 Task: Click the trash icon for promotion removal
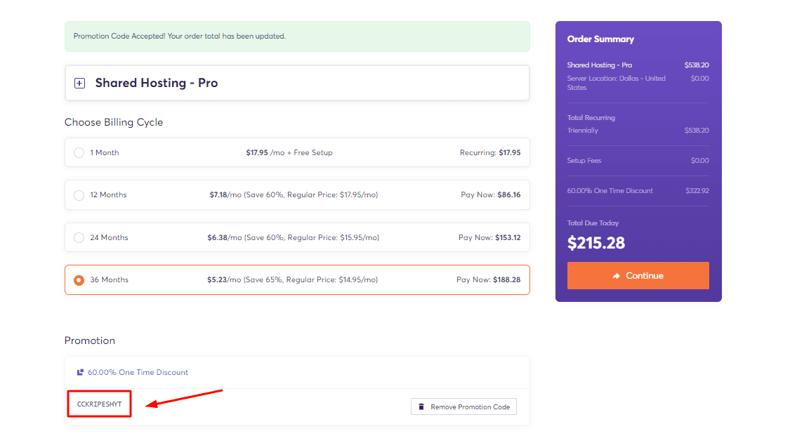click(x=421, y=407)
